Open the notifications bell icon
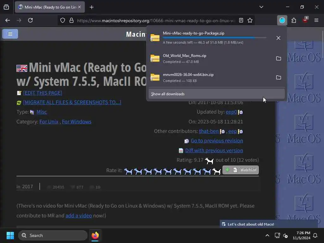 (x=315, y=235)
